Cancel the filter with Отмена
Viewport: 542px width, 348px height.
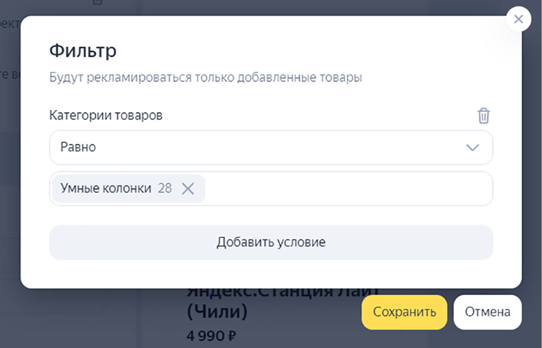[x=487, y=312]
